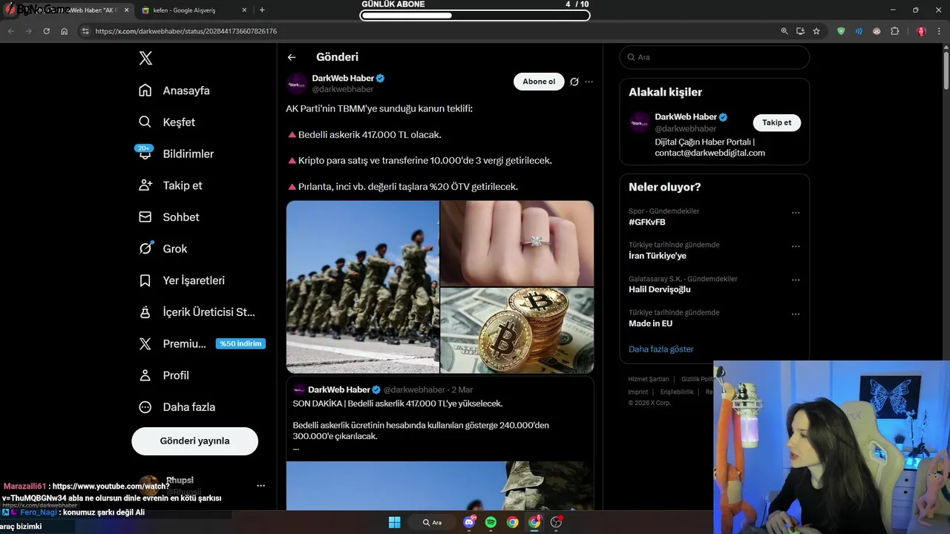950x534 pixels.
Task: Click the Grok icon beside Abone ol
Action: pos(574,82)
